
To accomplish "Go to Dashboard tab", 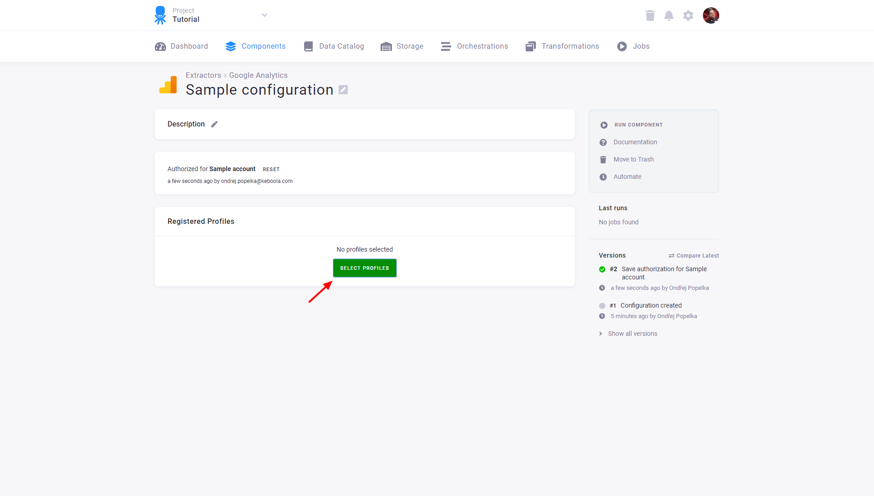I will [x=181, y=46].
